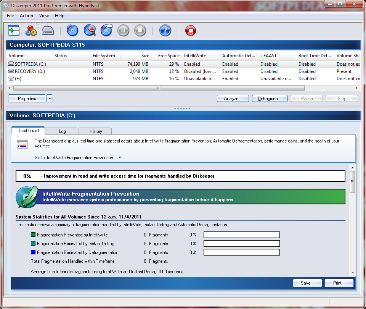Image resolution: width=366 pixels, height=309 pixels.
Task: Click the Go to: link
Action: point(40,158)
